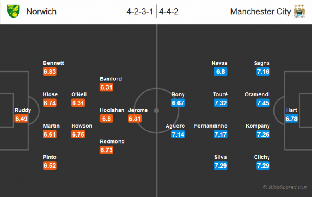Select Touré's 7.32 rating badge
Image resolution: width=312 pixels, height=197 pixels.
tap(220, 103)
